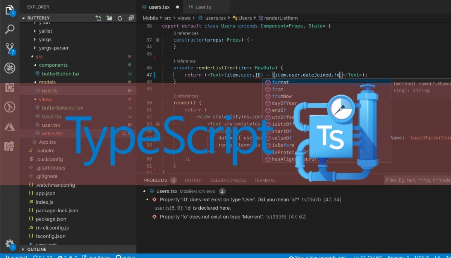Refresh the BUTTERFLY explorer tree

click(x=120, y=18)
